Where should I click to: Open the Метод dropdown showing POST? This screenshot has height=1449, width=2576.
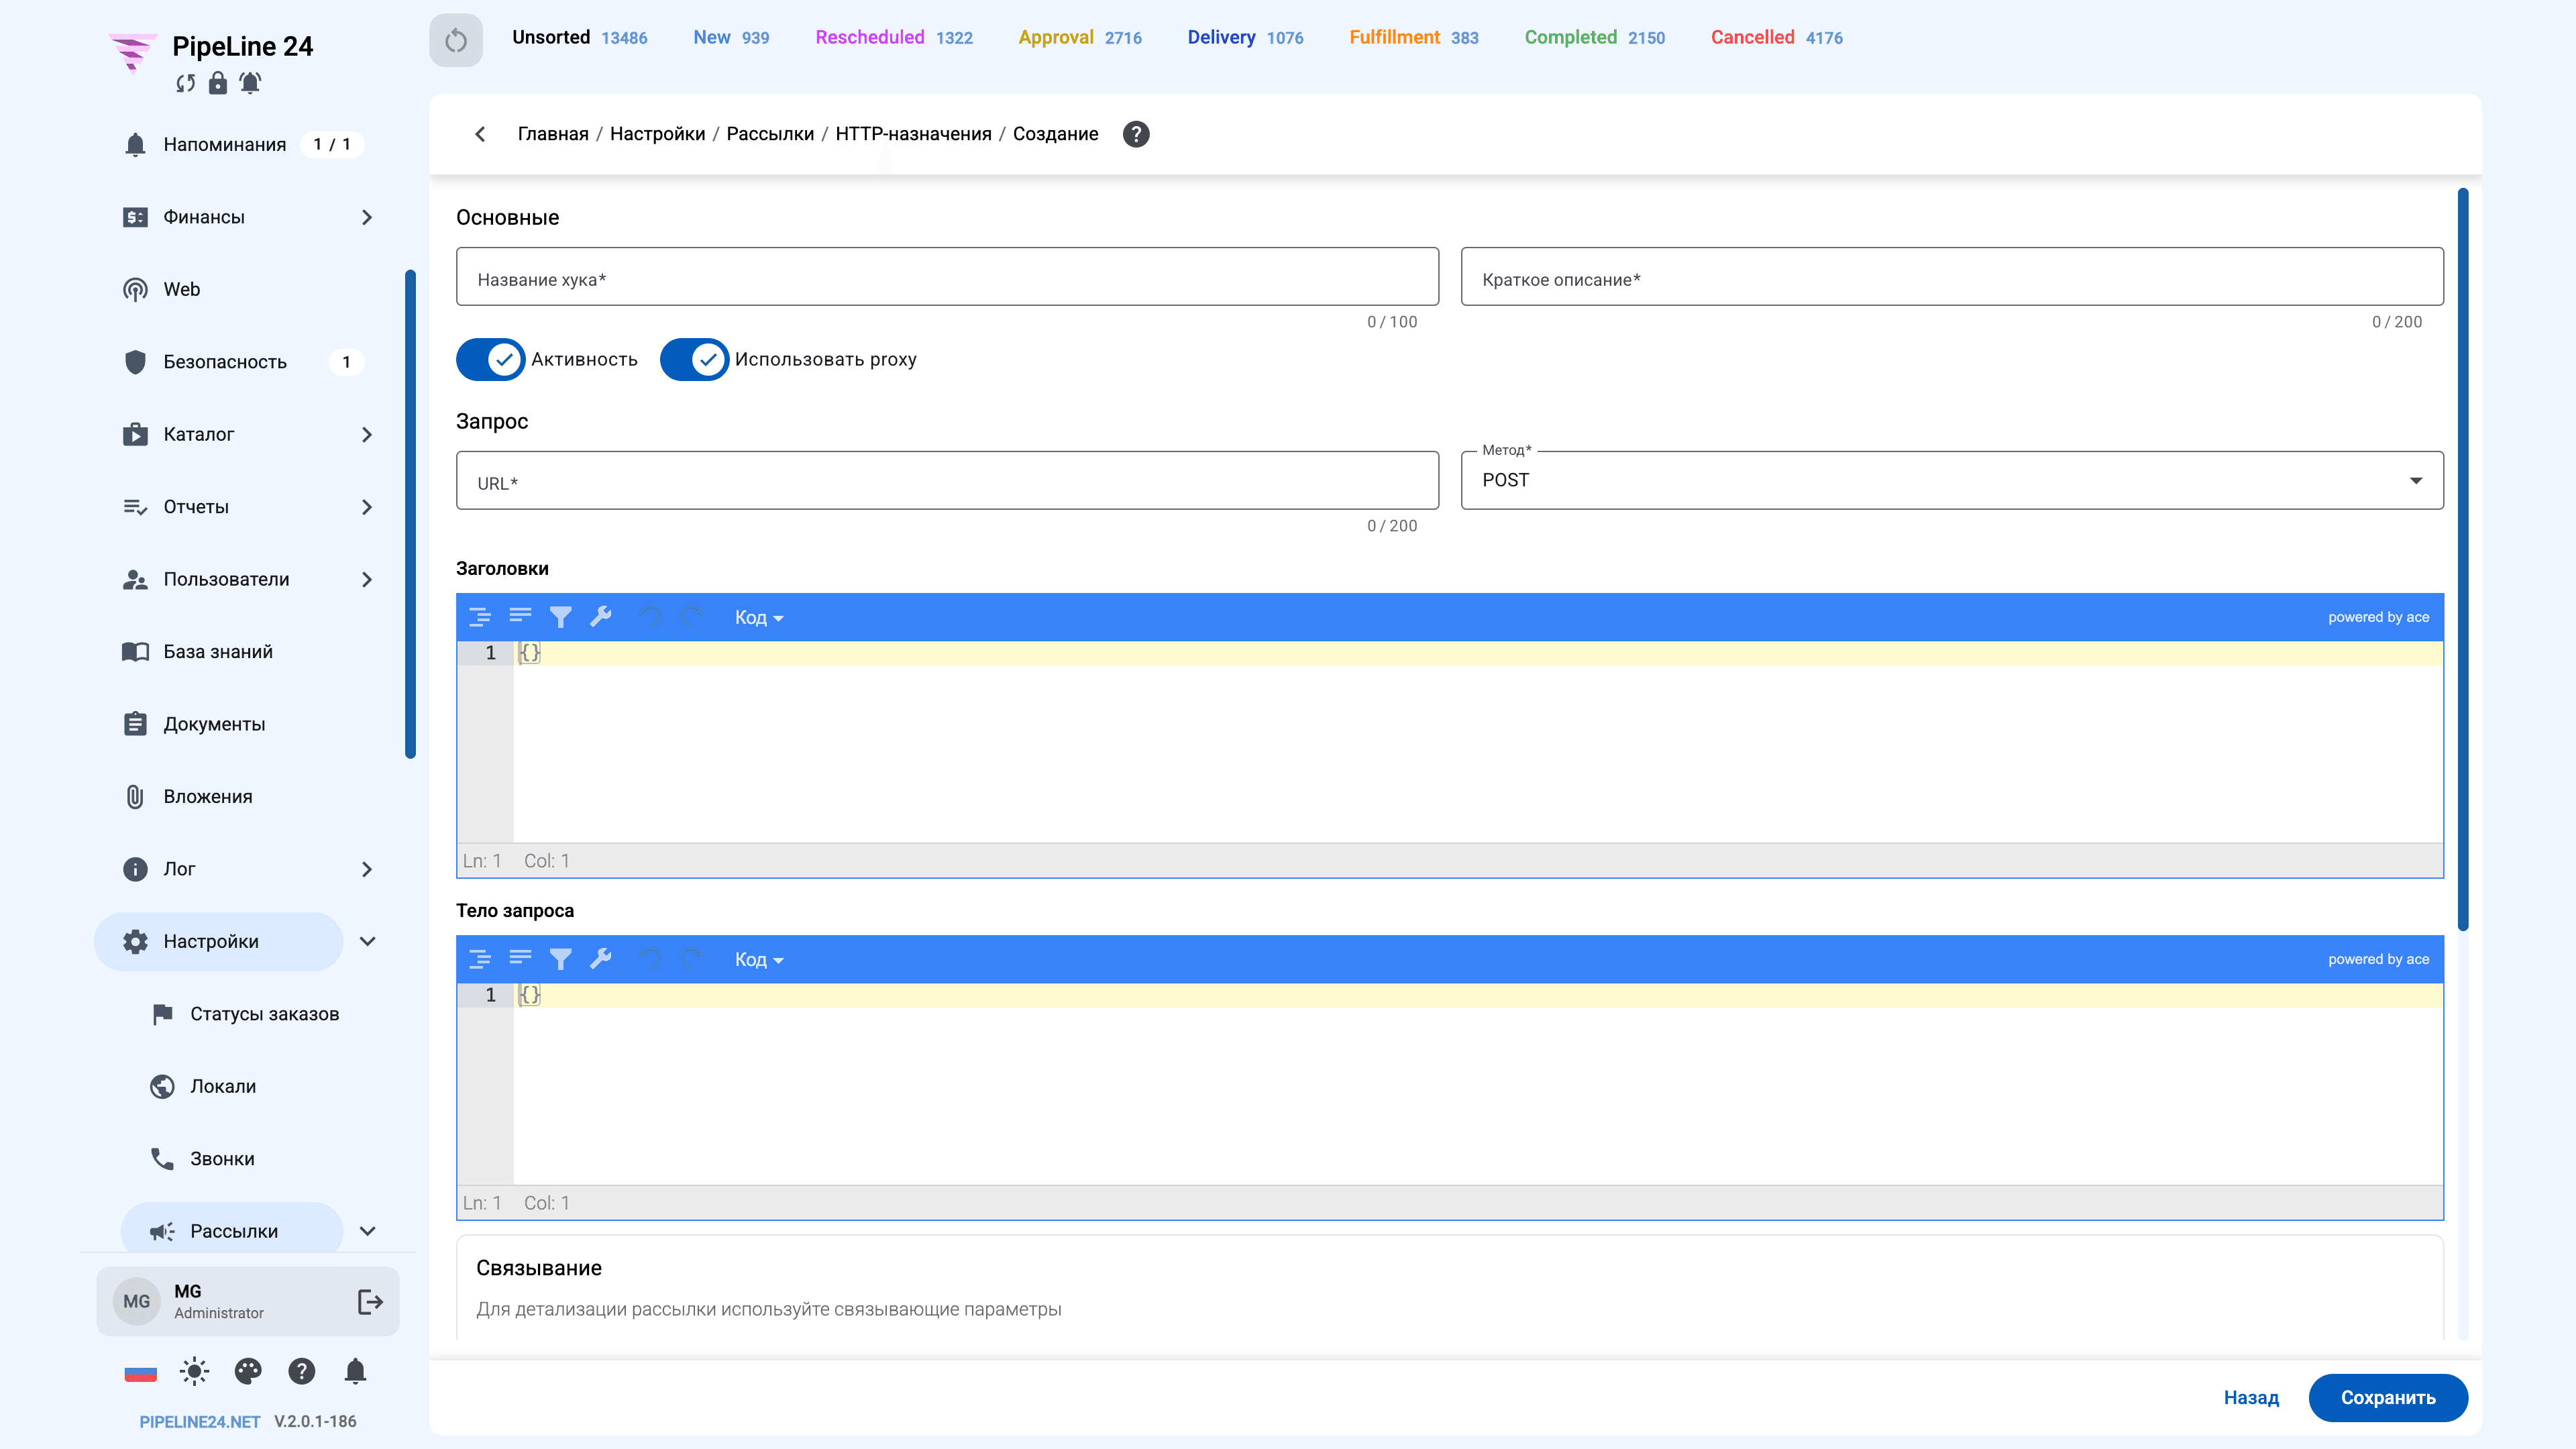point(1952,480)
